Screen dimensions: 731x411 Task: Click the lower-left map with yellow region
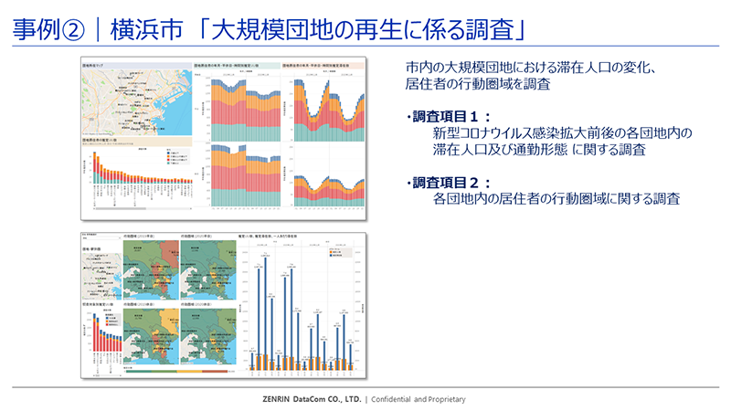pyautogui.click(x=150, y=335)
